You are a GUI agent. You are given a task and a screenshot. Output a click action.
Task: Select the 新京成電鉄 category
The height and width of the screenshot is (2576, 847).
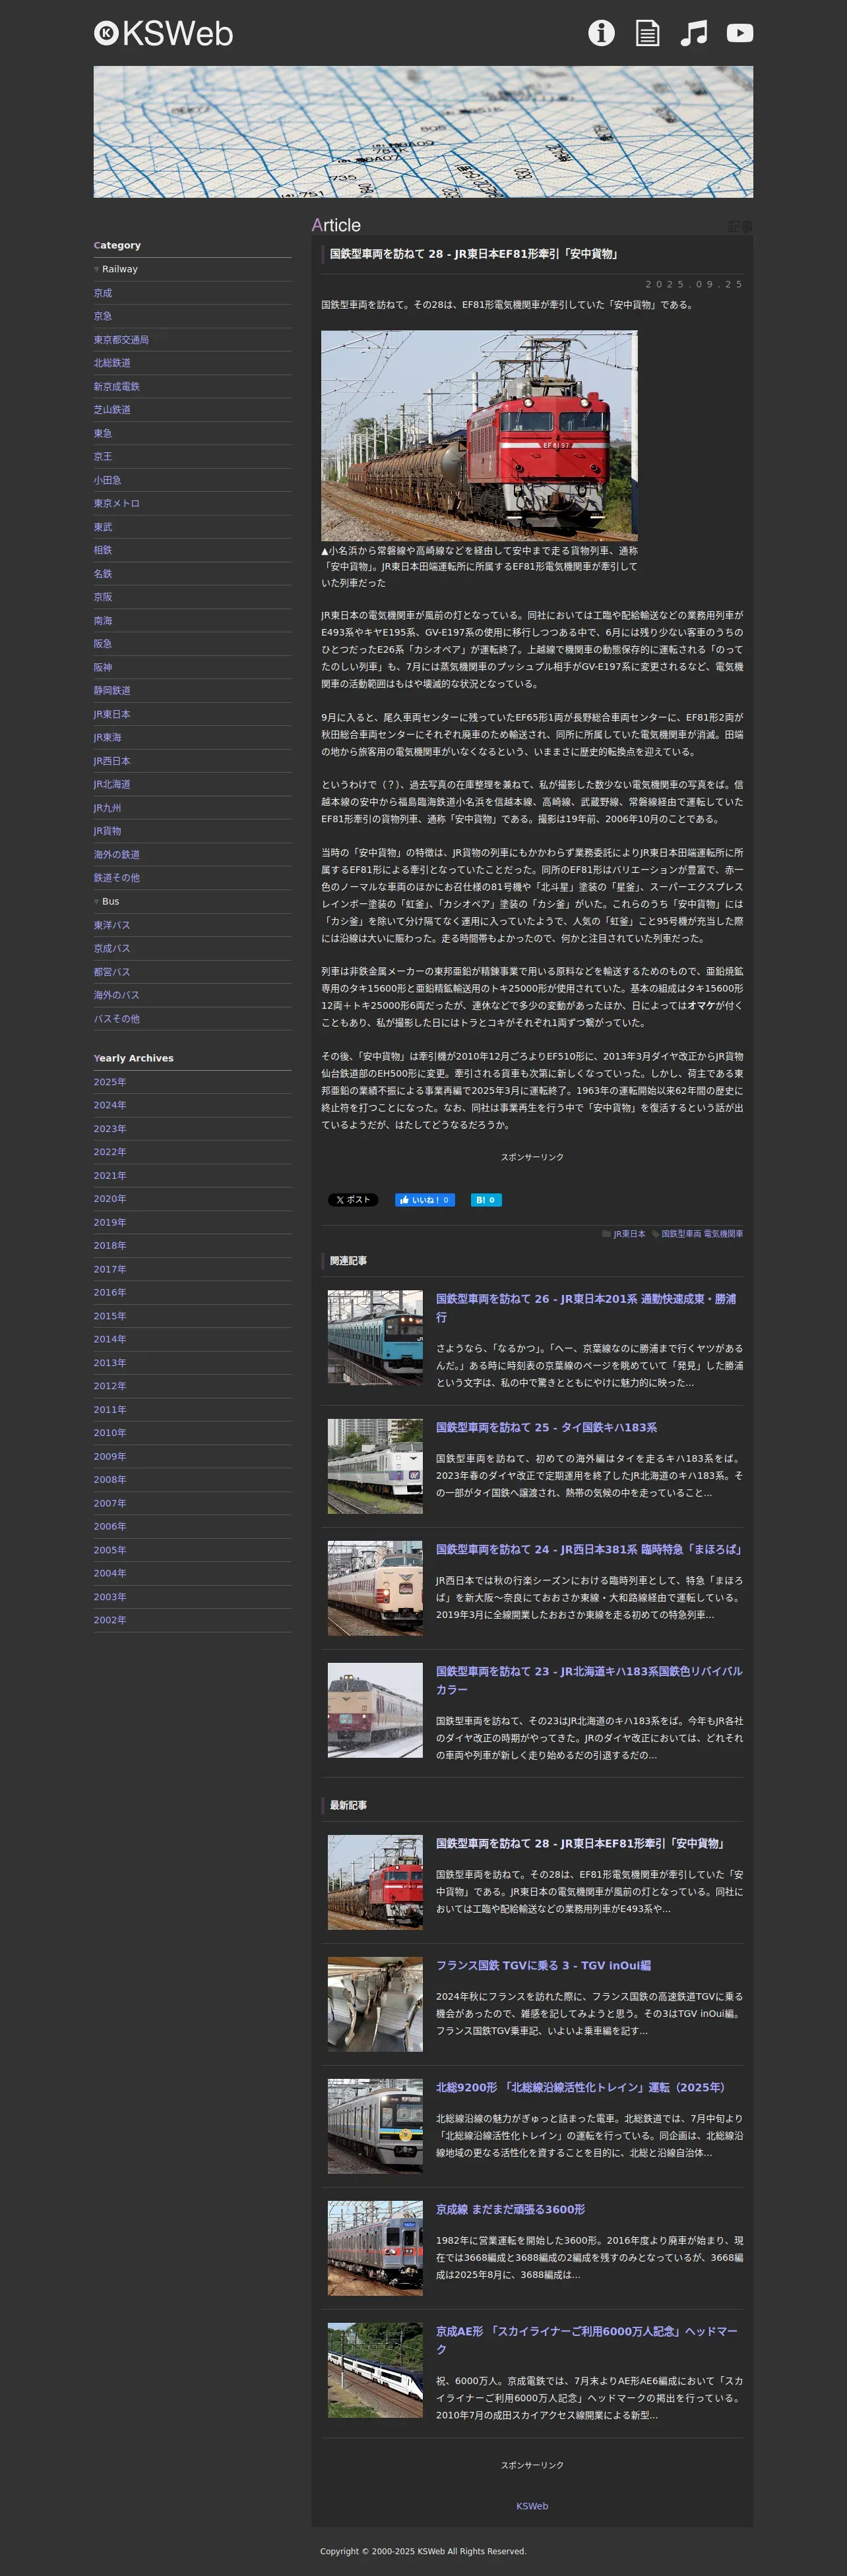(117, 386)
